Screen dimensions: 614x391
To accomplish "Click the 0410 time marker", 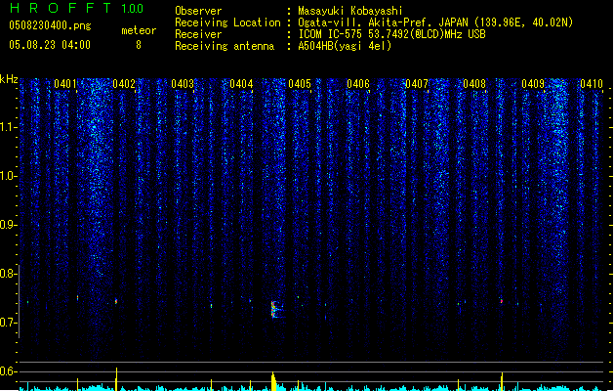I will click(592, 83).
